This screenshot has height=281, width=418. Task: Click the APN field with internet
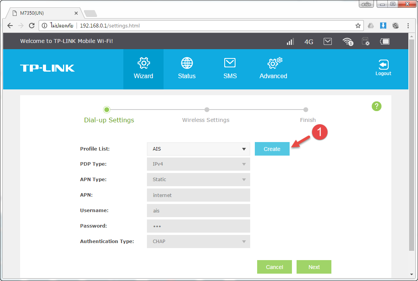coord(198,195)
